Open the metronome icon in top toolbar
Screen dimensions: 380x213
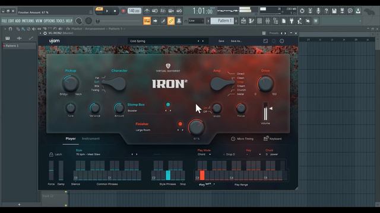[147, 11]
